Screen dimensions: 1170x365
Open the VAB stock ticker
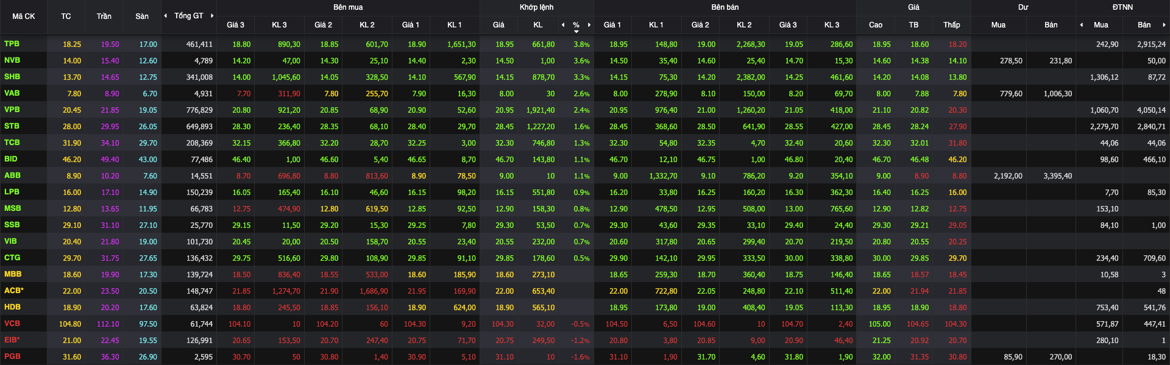pyautogui.click(x=12, y=93)
